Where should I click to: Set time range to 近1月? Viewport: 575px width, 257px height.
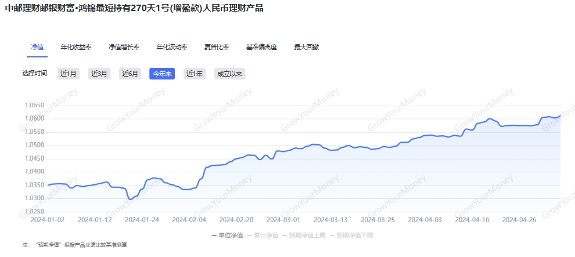click(68, 74)
